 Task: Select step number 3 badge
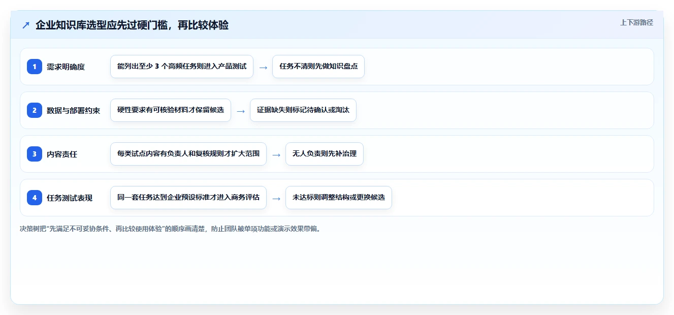pyautogui.click(x=35, y=154)
